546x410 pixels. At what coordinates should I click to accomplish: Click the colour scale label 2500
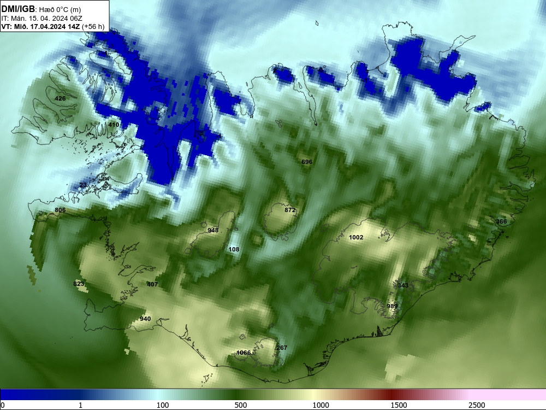[x=477, y=405]
